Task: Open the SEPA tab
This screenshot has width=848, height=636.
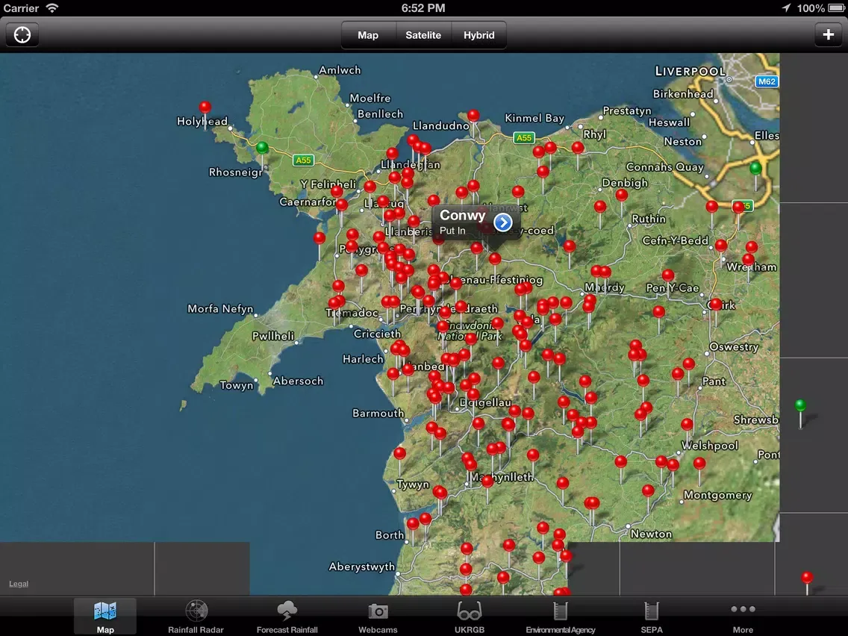Action: click(652, 617)
